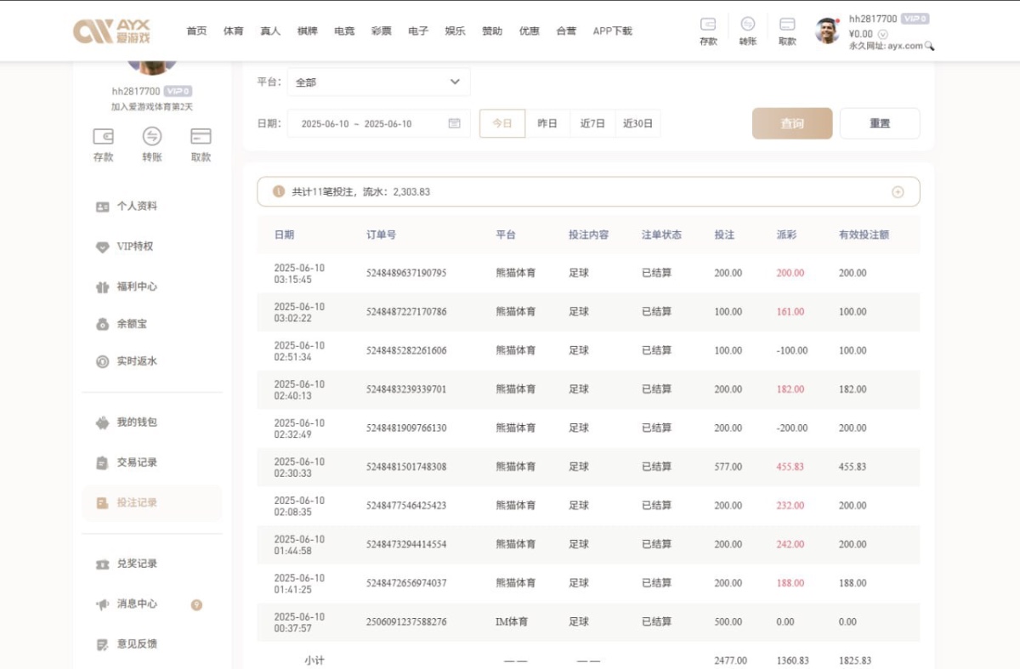Open the 平台 dropdown showing 全部
Screen dimensions: 1020x669
click(378, 82)
